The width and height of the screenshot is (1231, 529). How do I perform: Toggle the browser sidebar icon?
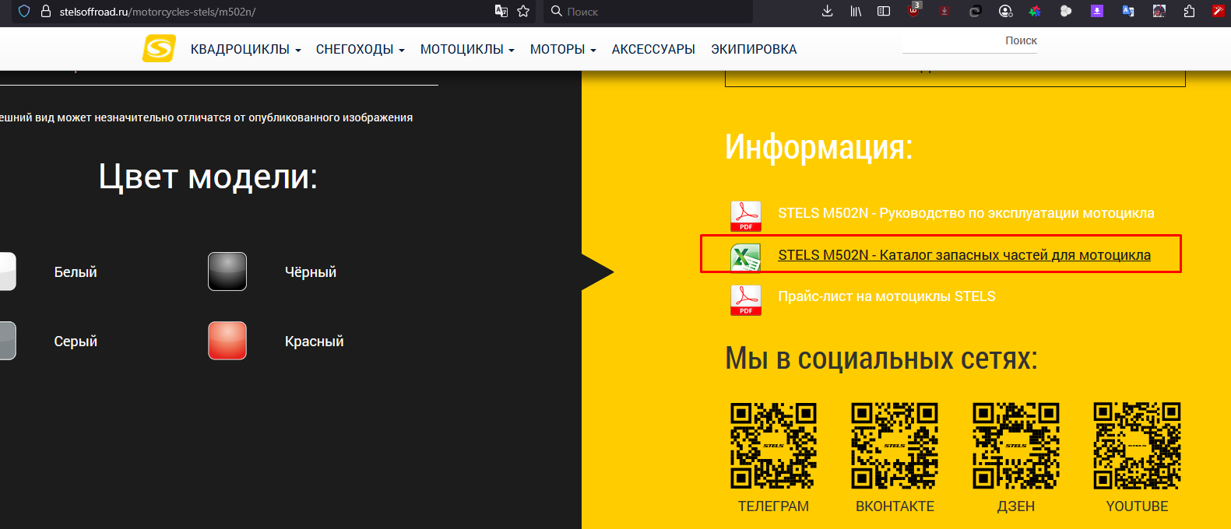pos(884,11)
